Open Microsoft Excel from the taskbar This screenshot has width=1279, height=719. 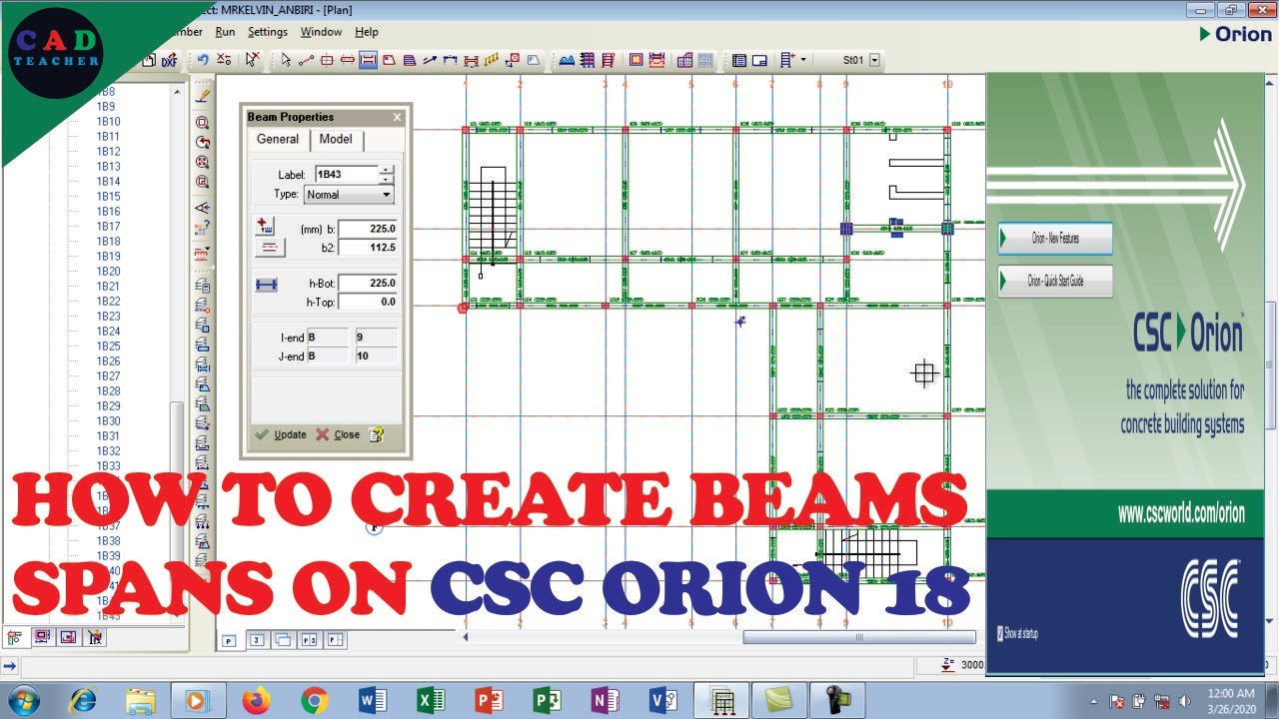pos(431,700)
